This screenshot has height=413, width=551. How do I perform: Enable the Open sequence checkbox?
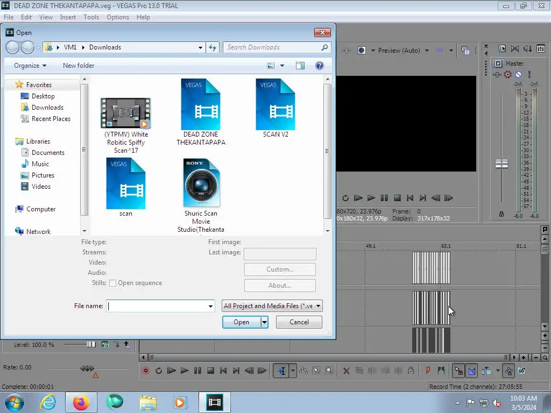point(113,283)
